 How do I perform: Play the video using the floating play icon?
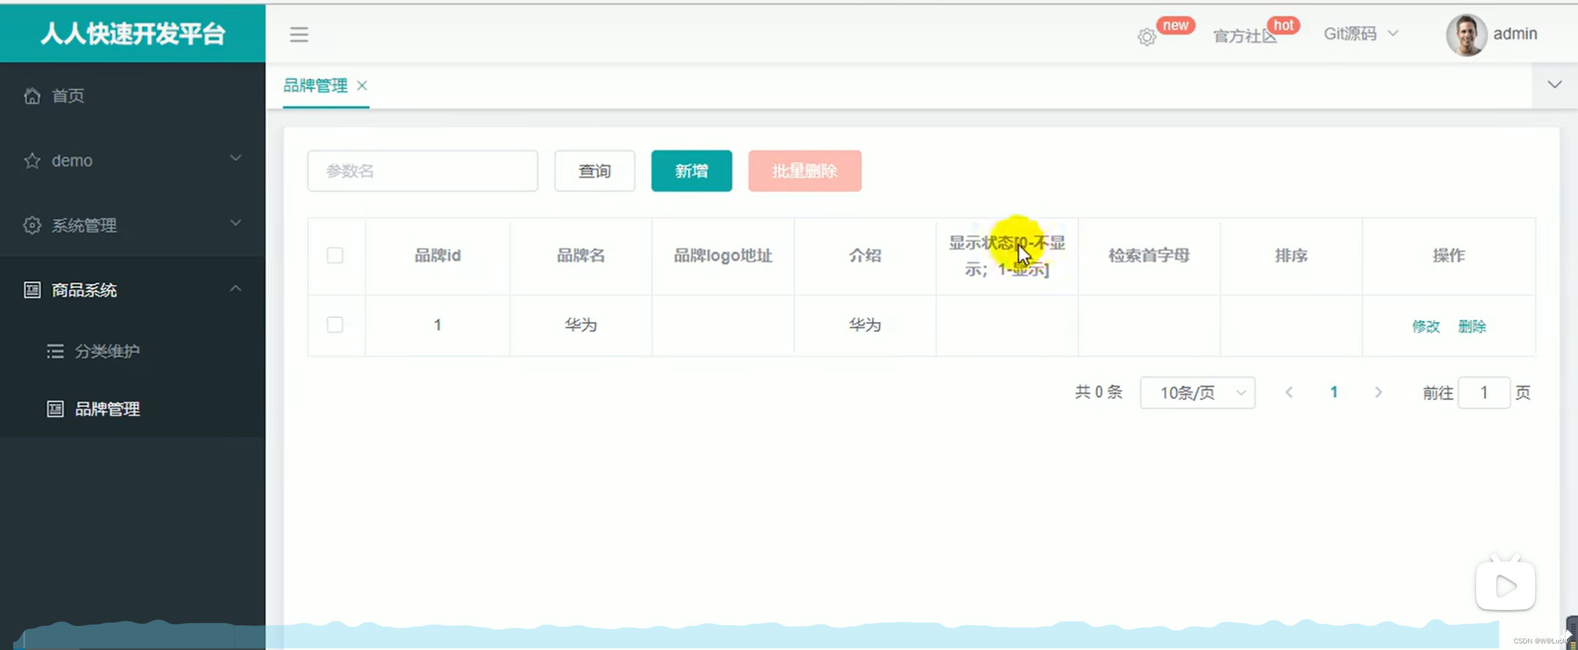[x=1505, y=586]
